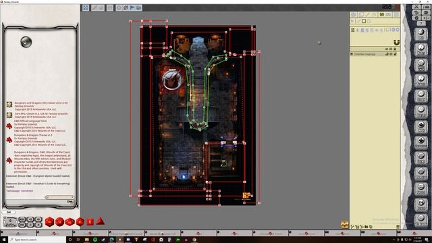432x243 pixels.
Task: Click the Windows taskbar search box
Action: [37, 240]
